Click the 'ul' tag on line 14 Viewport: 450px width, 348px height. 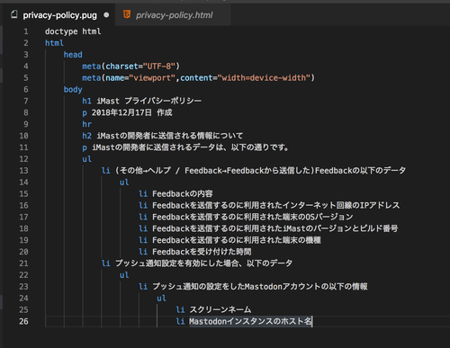(x=124, y=183)
